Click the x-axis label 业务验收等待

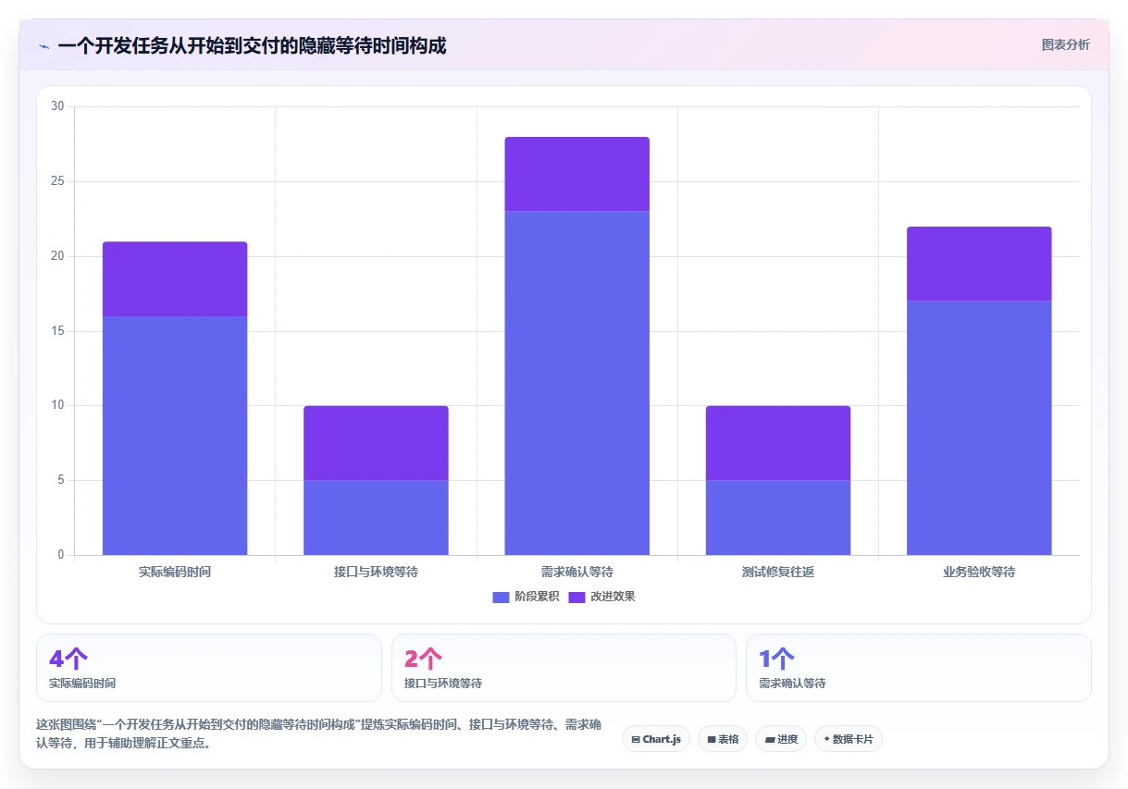tap(979, 572)
